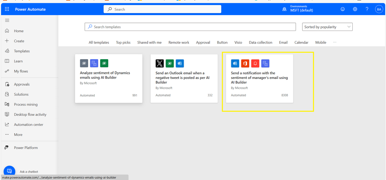Viewport: 386px width, 180px height.
Task: Collapse the left navigation hamburger menu
Action: [7, 21]
